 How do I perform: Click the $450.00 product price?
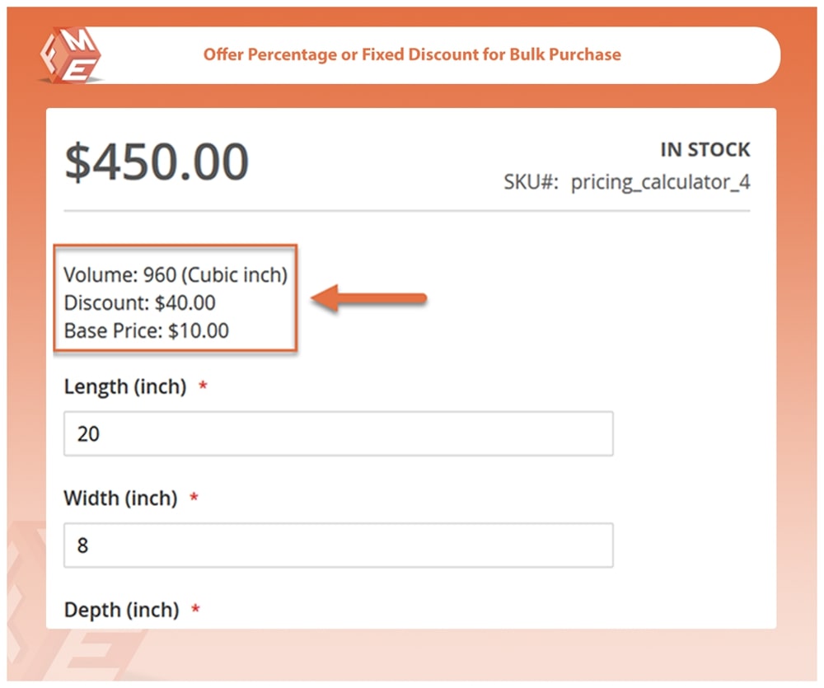tap(157, 162)
